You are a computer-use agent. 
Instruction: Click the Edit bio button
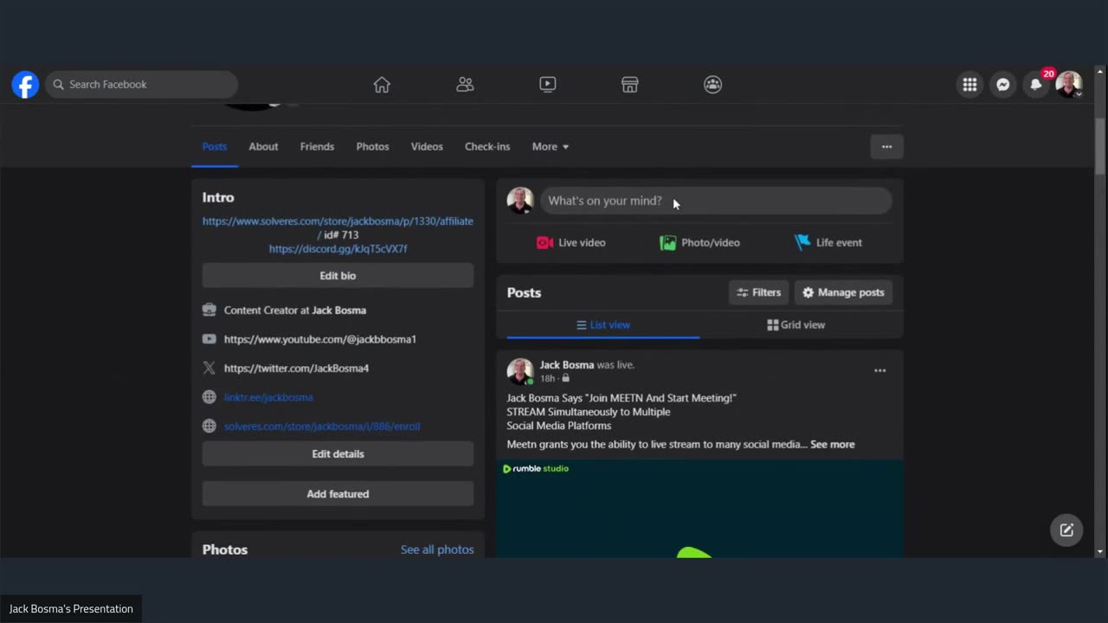[x=338, y=275]
